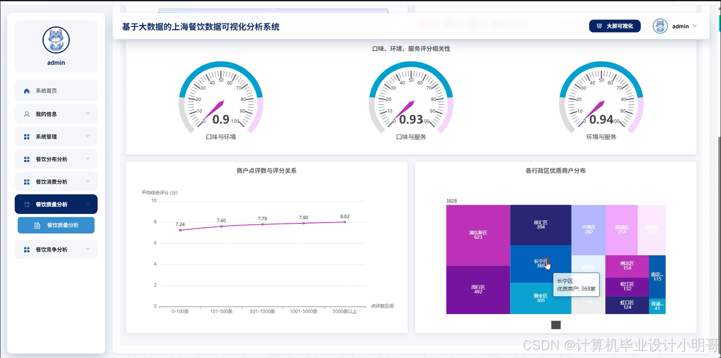Click the screen icon inside the 大屏可视化 button

599,26
